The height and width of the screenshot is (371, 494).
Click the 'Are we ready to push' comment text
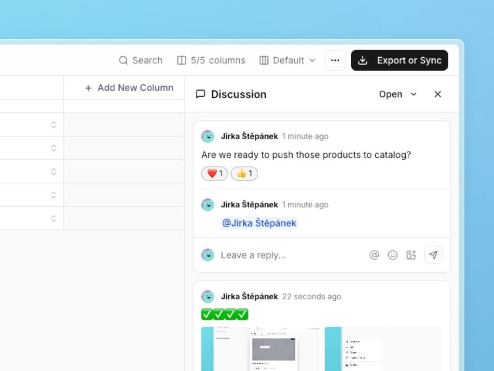pyautogui.click(x=306, y=155)
